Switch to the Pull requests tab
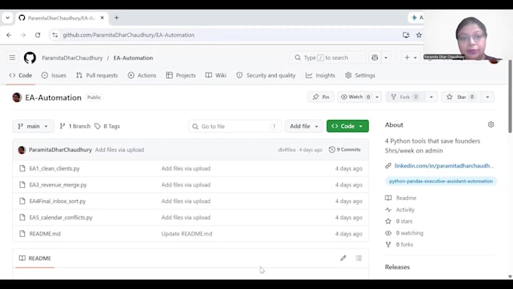513x289 pixels. [97, 75]
